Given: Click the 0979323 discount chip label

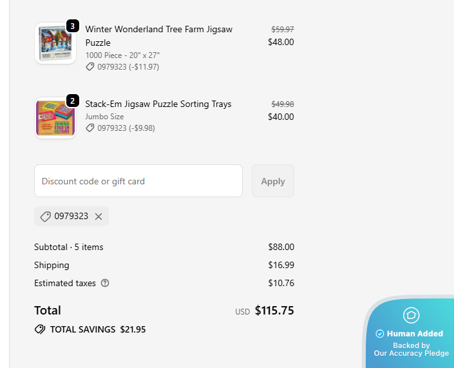Looking at the screenshot, I should pyautogui.click(x=71, y=217).
